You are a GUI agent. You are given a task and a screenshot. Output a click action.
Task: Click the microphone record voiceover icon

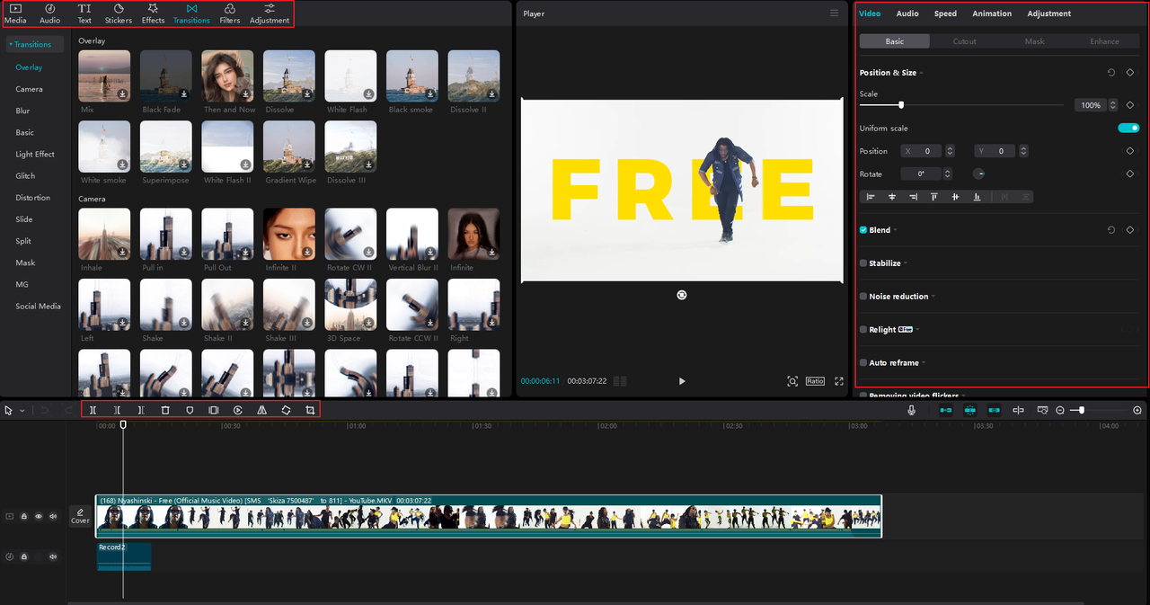[912, 410]
